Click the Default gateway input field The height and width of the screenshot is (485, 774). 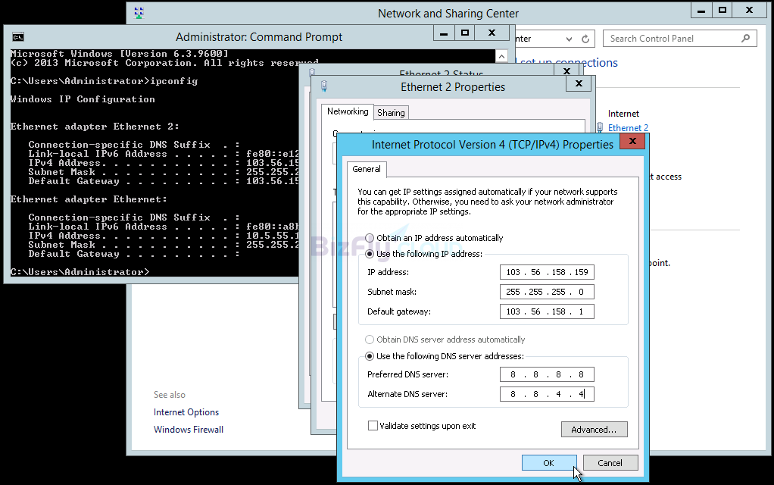tap(547, 311)
